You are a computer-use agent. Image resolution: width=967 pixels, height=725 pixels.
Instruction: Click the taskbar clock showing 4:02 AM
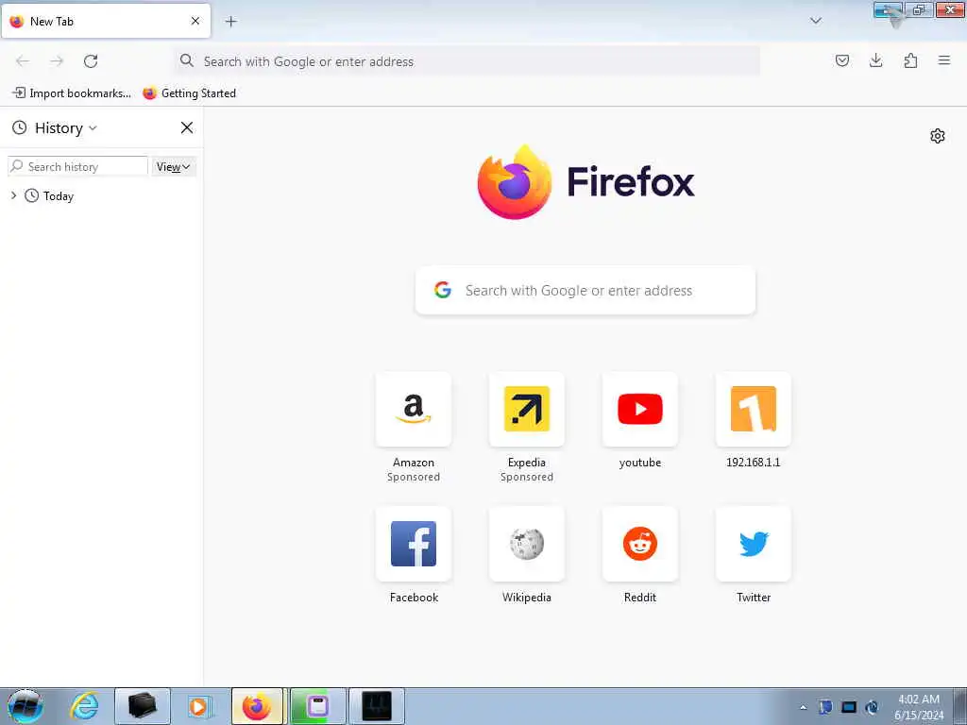(x=918, y=707)
